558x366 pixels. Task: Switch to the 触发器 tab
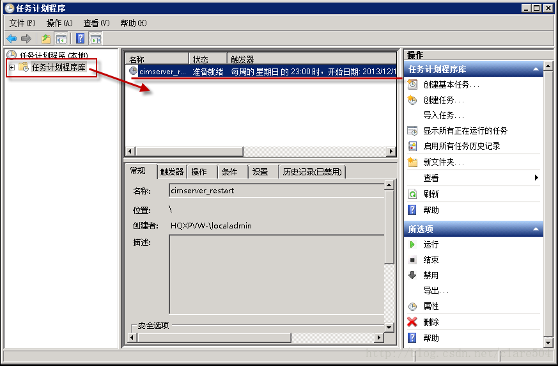pos(172,172)
